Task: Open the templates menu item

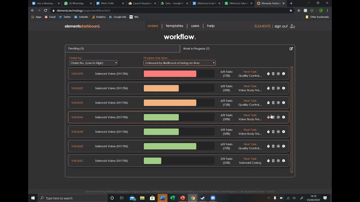Action: (x=174, y=26)
